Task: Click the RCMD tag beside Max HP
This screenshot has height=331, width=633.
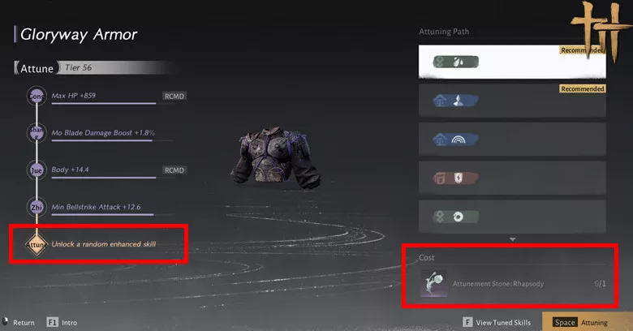Action: point(174,96)
